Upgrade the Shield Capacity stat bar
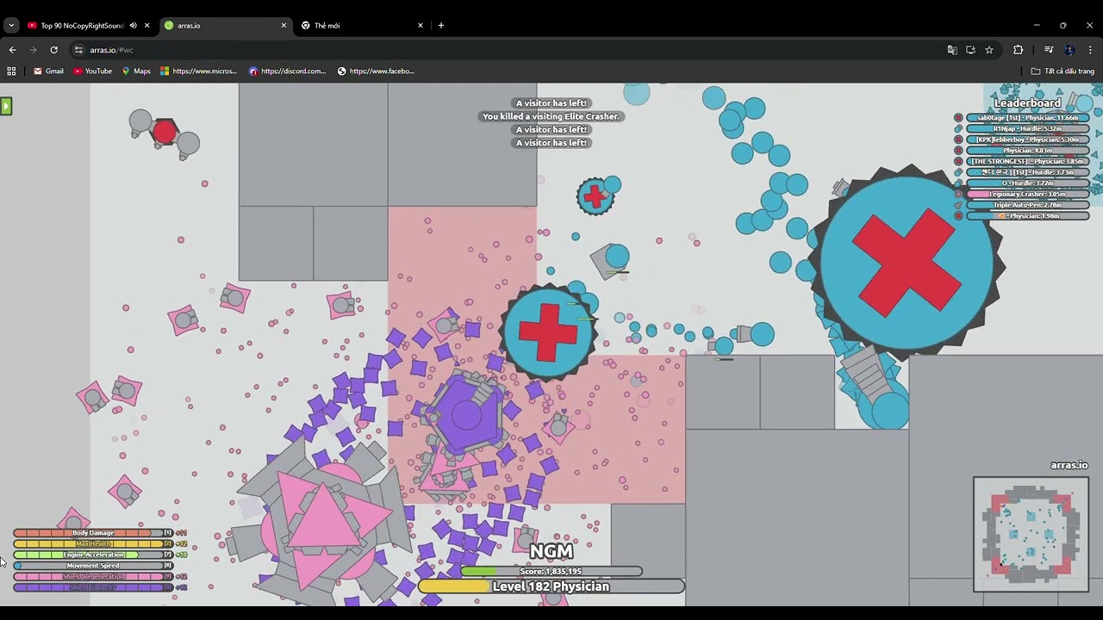Image resolution: width=1103 pixels, height=620 pixels. tap(93, 587)
